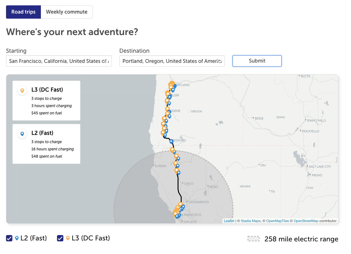Click the orange pin icon in L3 card

coord(22,91)
